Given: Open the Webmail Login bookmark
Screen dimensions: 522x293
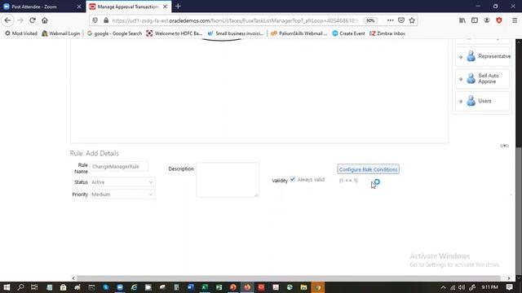Looking at the screenshot, I should pyautogui.click(x=61, y=33).
